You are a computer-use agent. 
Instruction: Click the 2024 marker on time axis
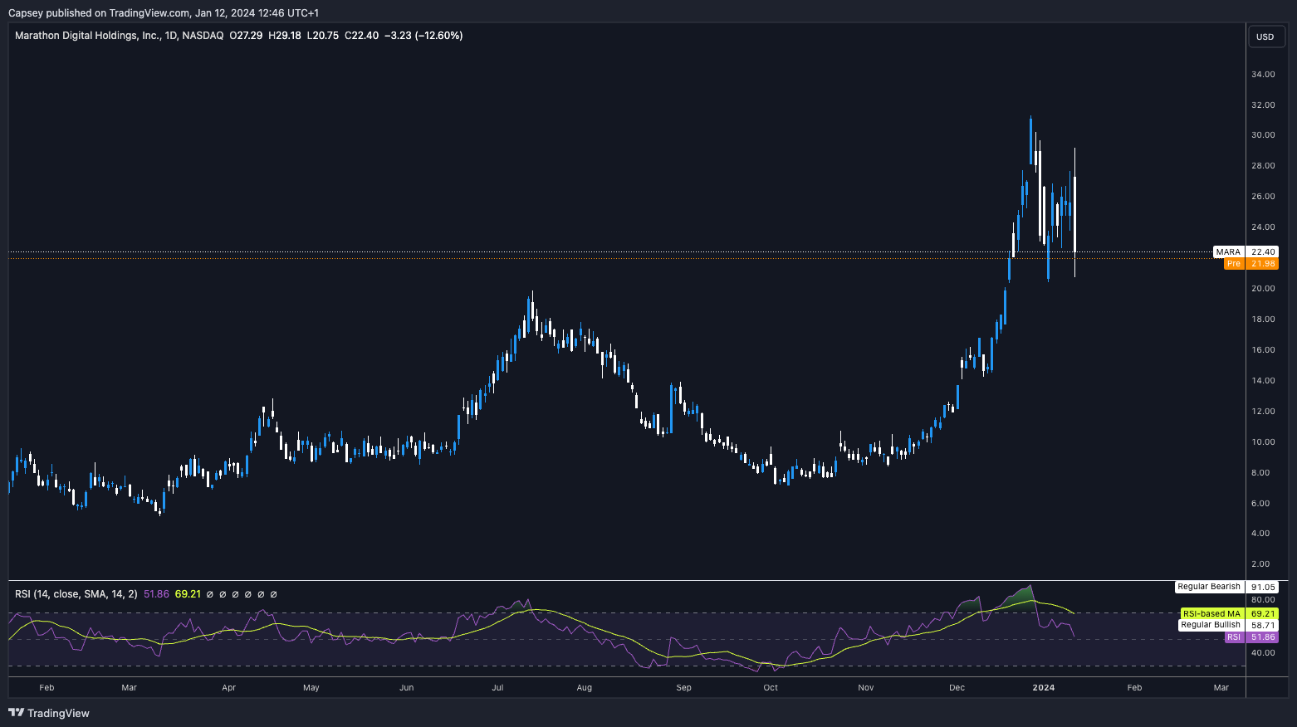[x=1043, y=687]
